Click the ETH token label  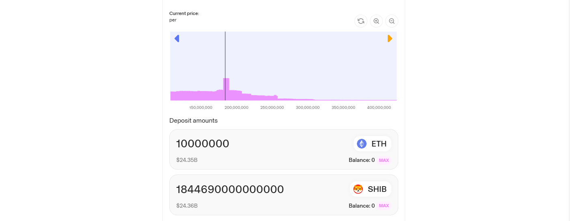[x=379, y=144]
